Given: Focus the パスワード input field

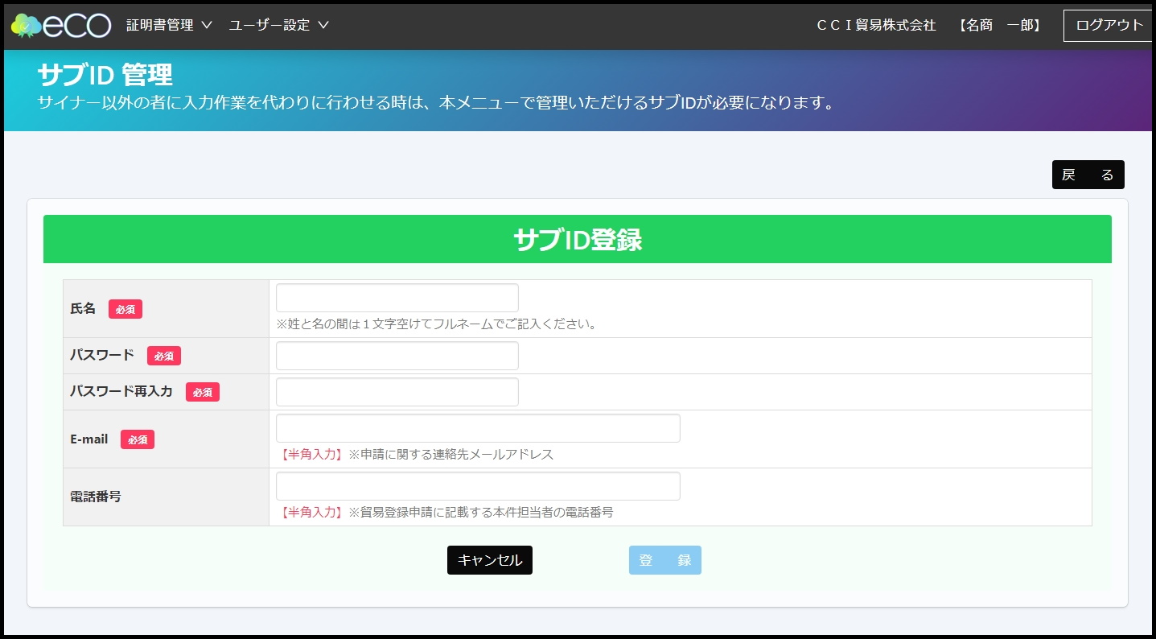Looking at the screenshot, I should coord(397,356).
